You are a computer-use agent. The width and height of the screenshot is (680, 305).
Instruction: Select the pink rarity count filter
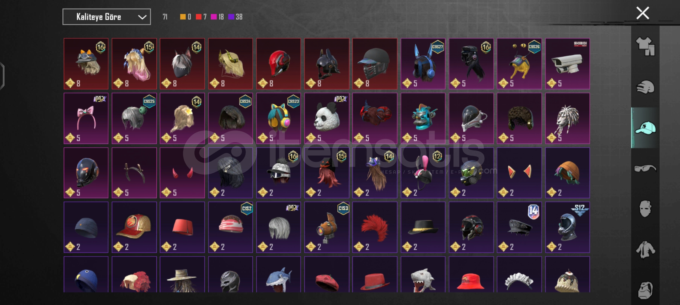tap(217, 17)
